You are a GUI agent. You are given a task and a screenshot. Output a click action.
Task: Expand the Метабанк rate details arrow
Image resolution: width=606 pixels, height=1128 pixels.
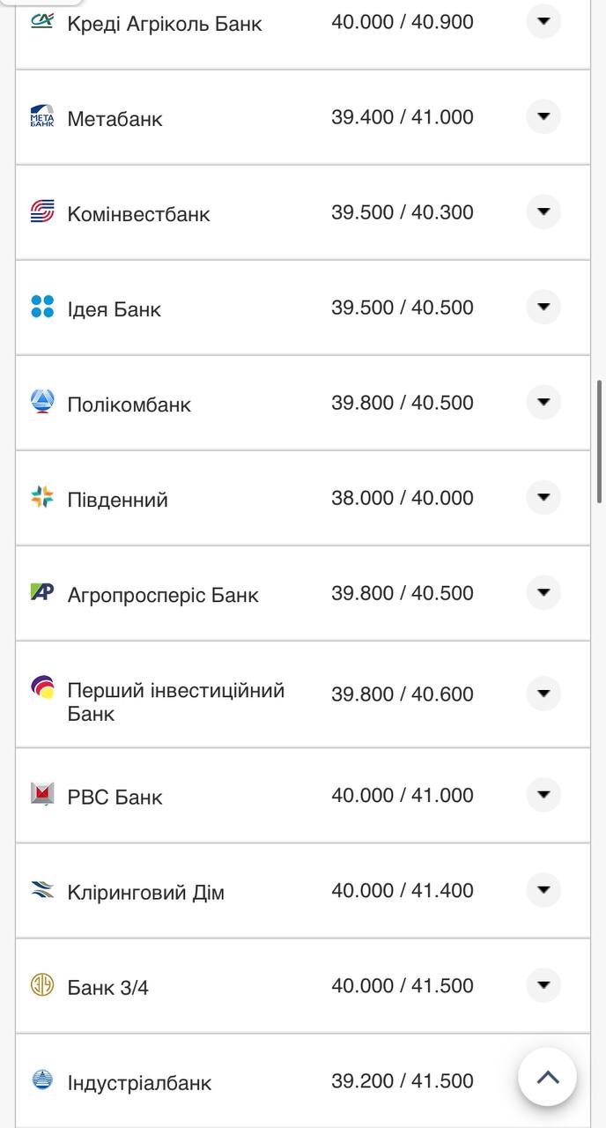pos(543,116)
